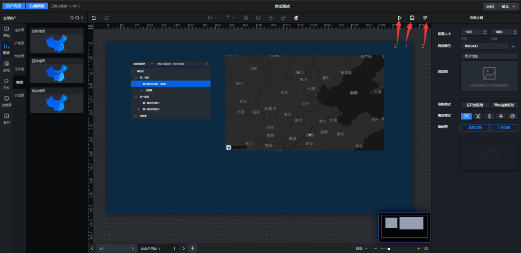
Task: Toggle 标尺线吸附 snap mode
Action: pos(474,105)
